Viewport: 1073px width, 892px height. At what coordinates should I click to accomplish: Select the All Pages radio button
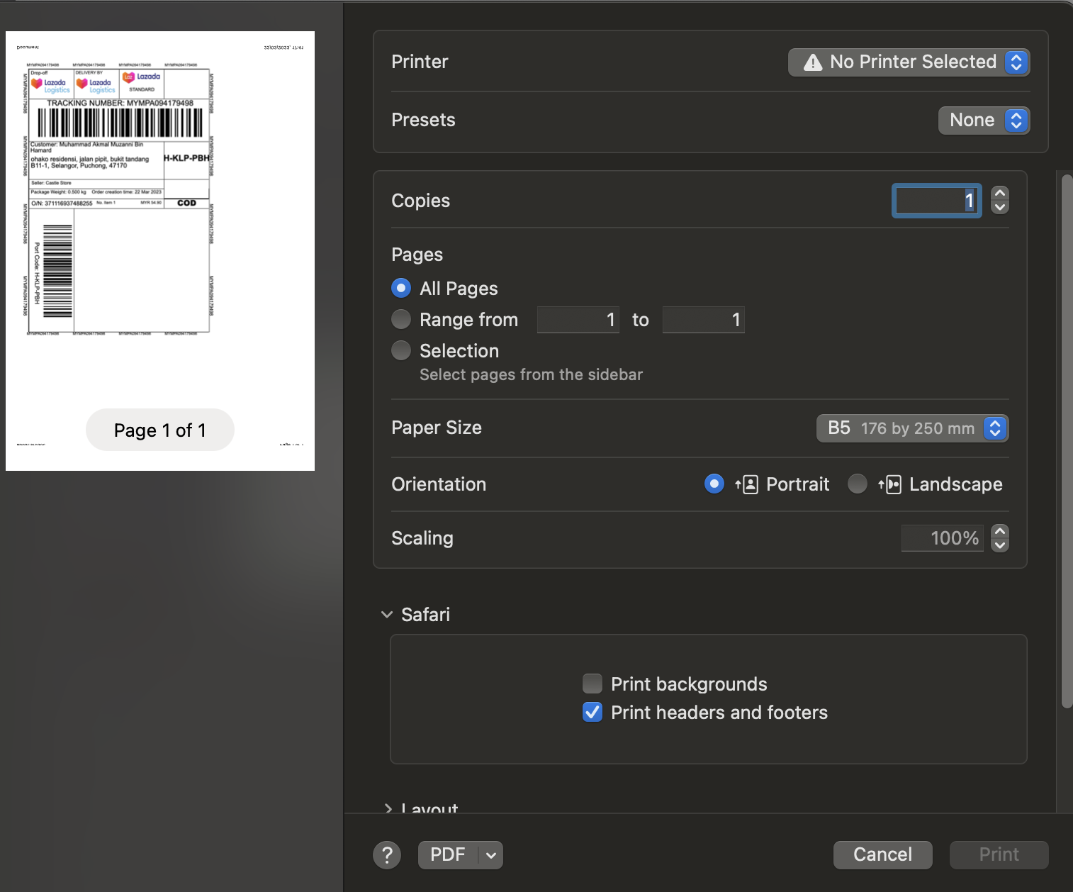click(x=401, y=289)
